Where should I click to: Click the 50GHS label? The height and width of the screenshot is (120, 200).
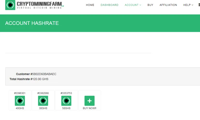(x=66, y=108)
